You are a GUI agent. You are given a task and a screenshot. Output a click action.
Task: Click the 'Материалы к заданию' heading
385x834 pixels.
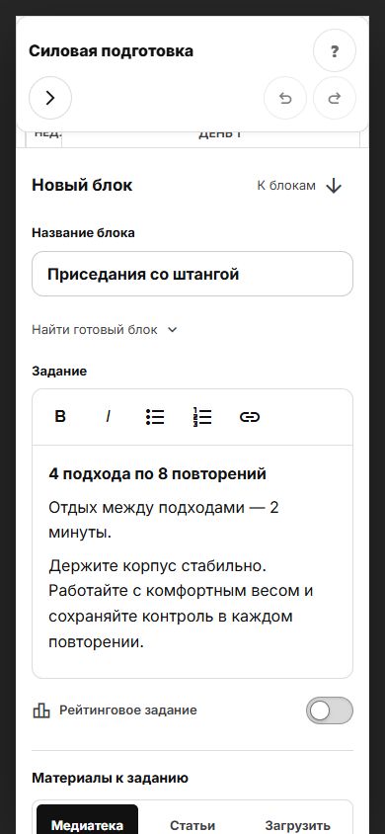point(110,778)
